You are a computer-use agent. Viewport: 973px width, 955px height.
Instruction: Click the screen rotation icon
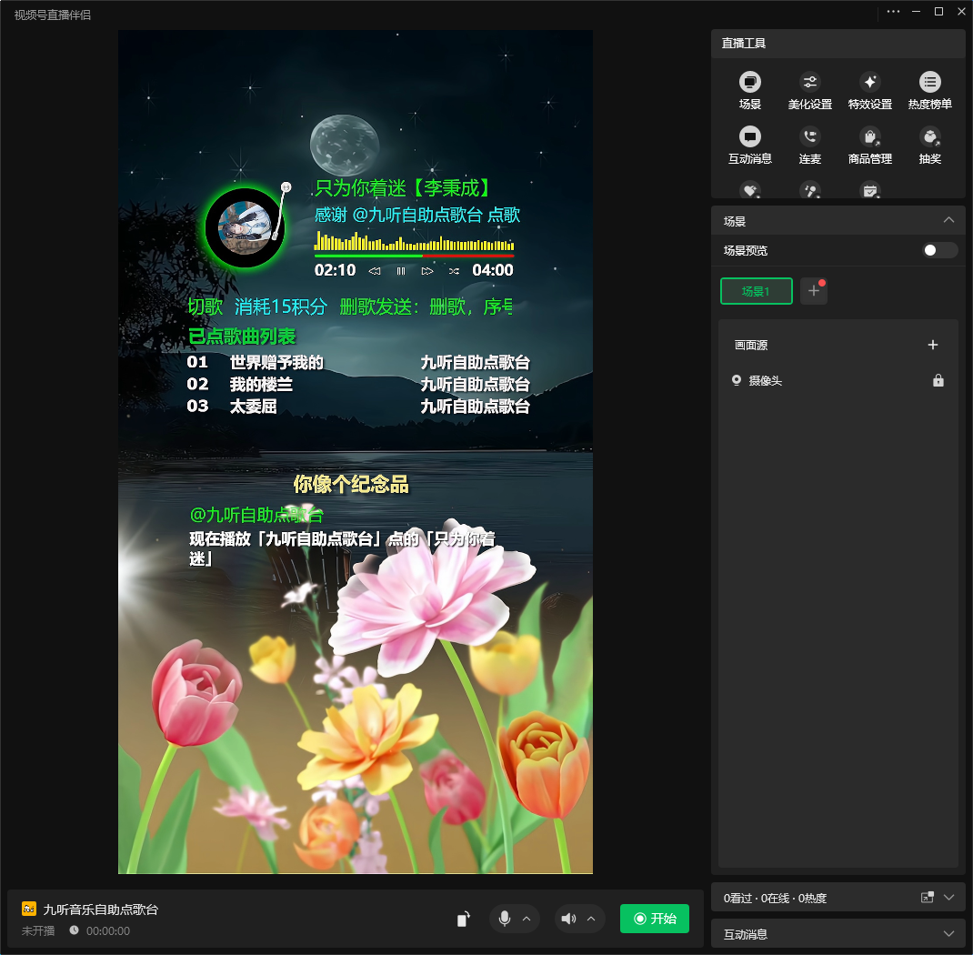click(x=464, y=919)
